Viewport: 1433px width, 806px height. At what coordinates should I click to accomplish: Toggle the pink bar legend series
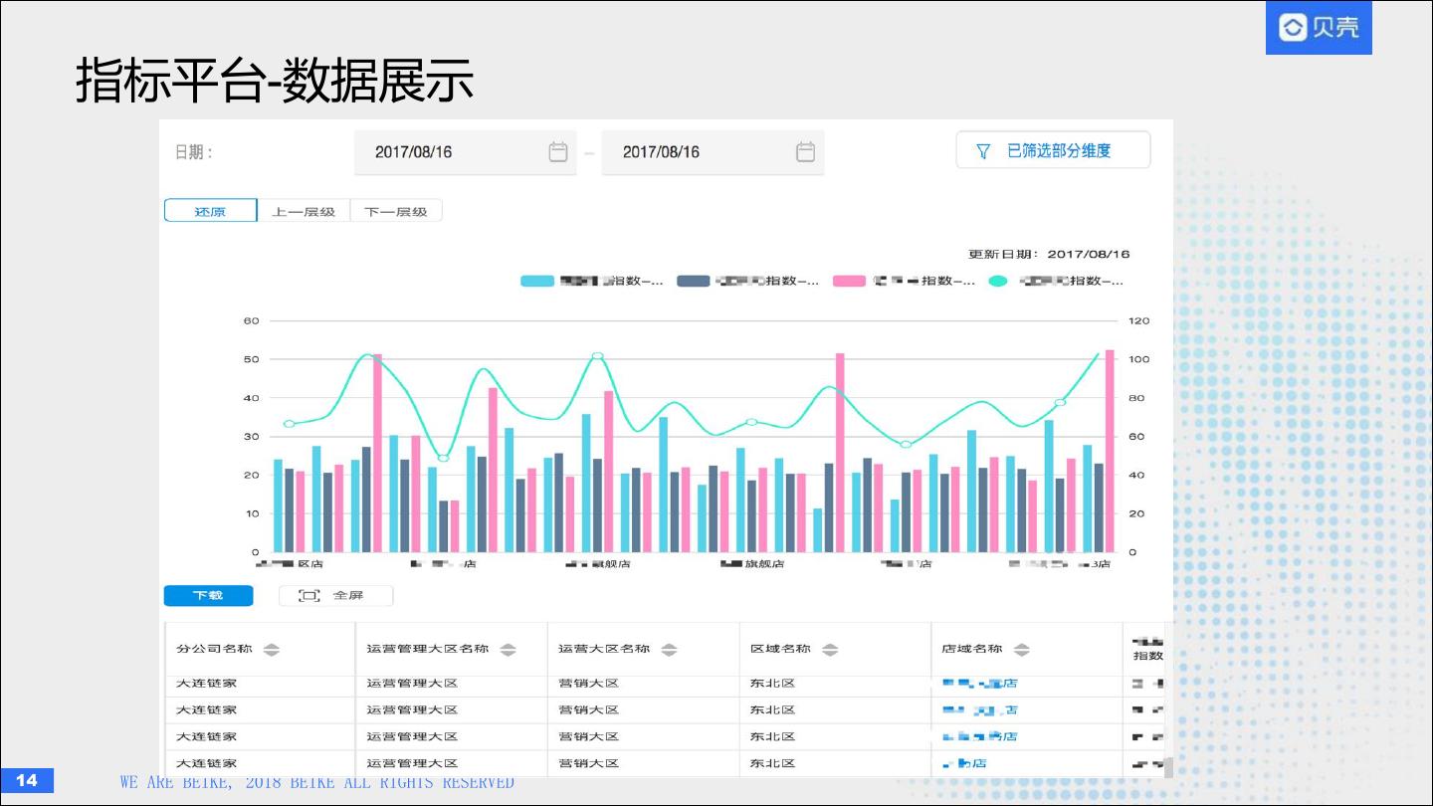pyautogui.click(x=849, y=282)
